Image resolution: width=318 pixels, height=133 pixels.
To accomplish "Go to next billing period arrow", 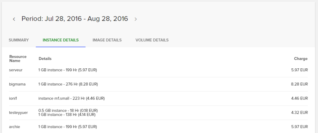I will pos(136,19).
